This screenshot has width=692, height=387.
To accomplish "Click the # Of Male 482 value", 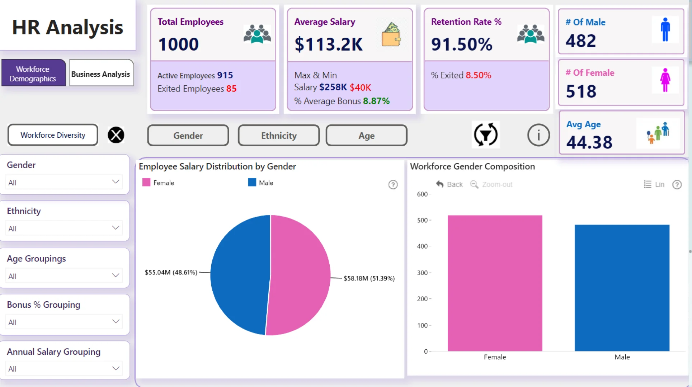I will coord(580,41).
